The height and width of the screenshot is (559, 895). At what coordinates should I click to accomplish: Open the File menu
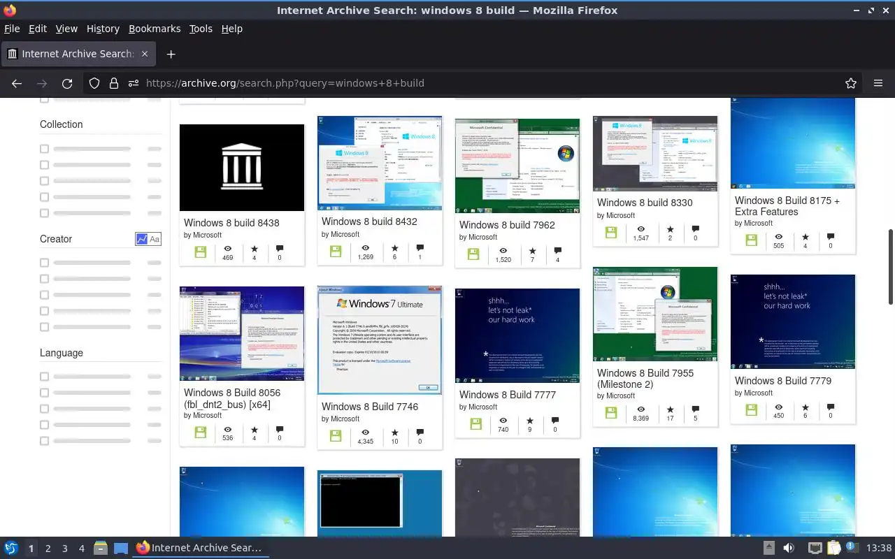(12, 29)
